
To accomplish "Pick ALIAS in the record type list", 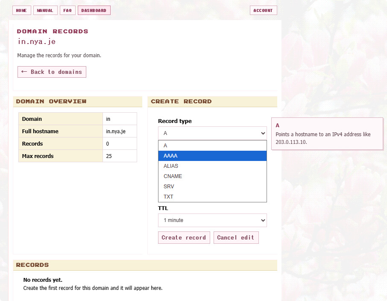I will pos(212,166).
